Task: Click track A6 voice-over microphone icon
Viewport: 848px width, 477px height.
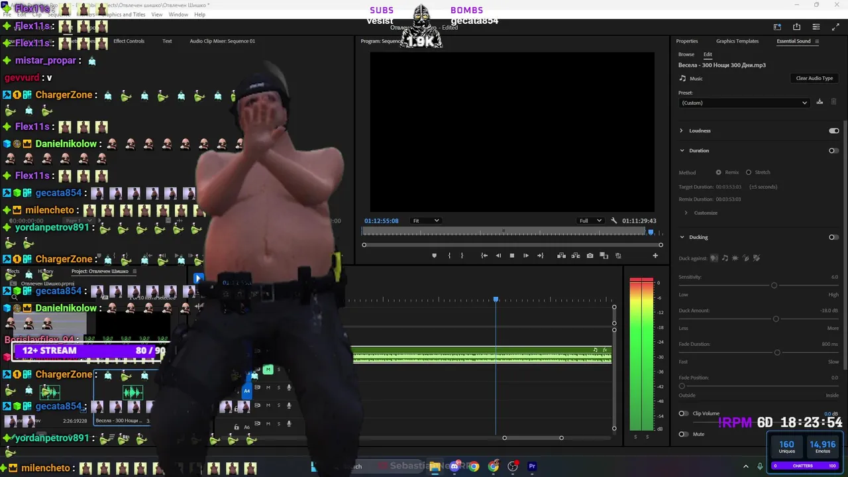Action: (289, 423)
